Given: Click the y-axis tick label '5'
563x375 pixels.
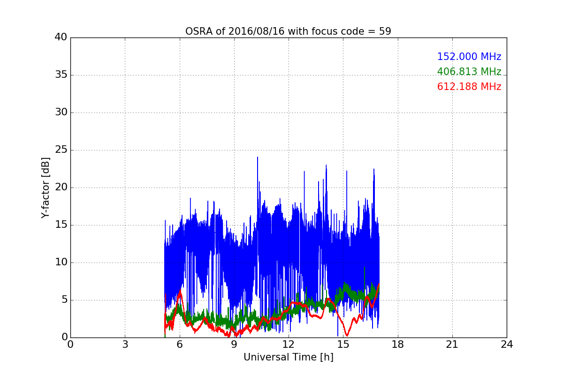Looking at the screenshot, I should pos(64,300).
